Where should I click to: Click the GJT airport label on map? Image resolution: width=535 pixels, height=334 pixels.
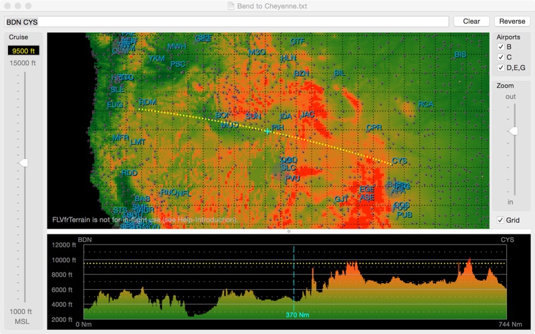coord(341,198)
